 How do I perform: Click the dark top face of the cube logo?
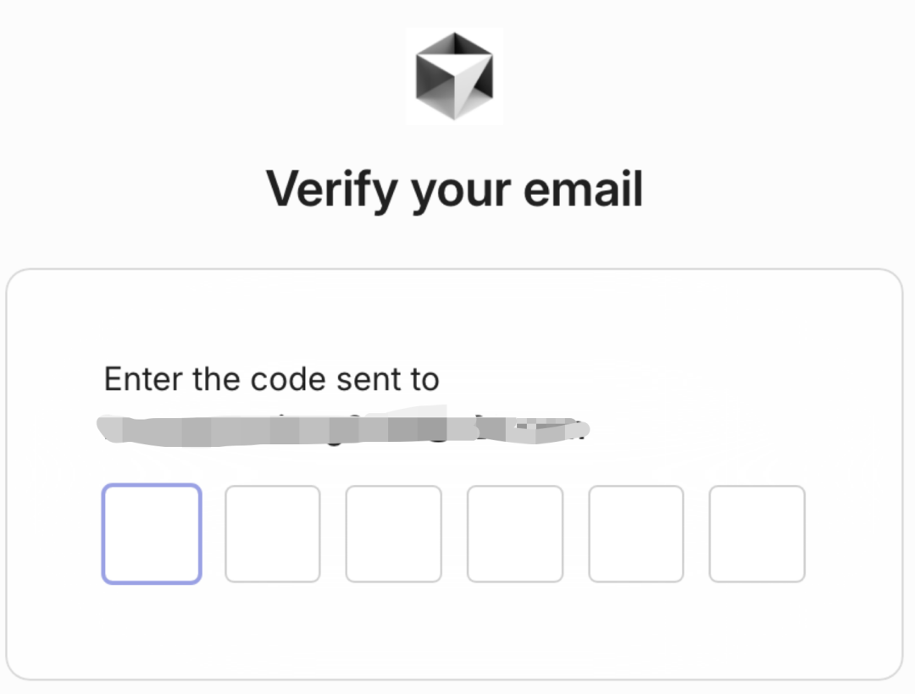point(454,46)
